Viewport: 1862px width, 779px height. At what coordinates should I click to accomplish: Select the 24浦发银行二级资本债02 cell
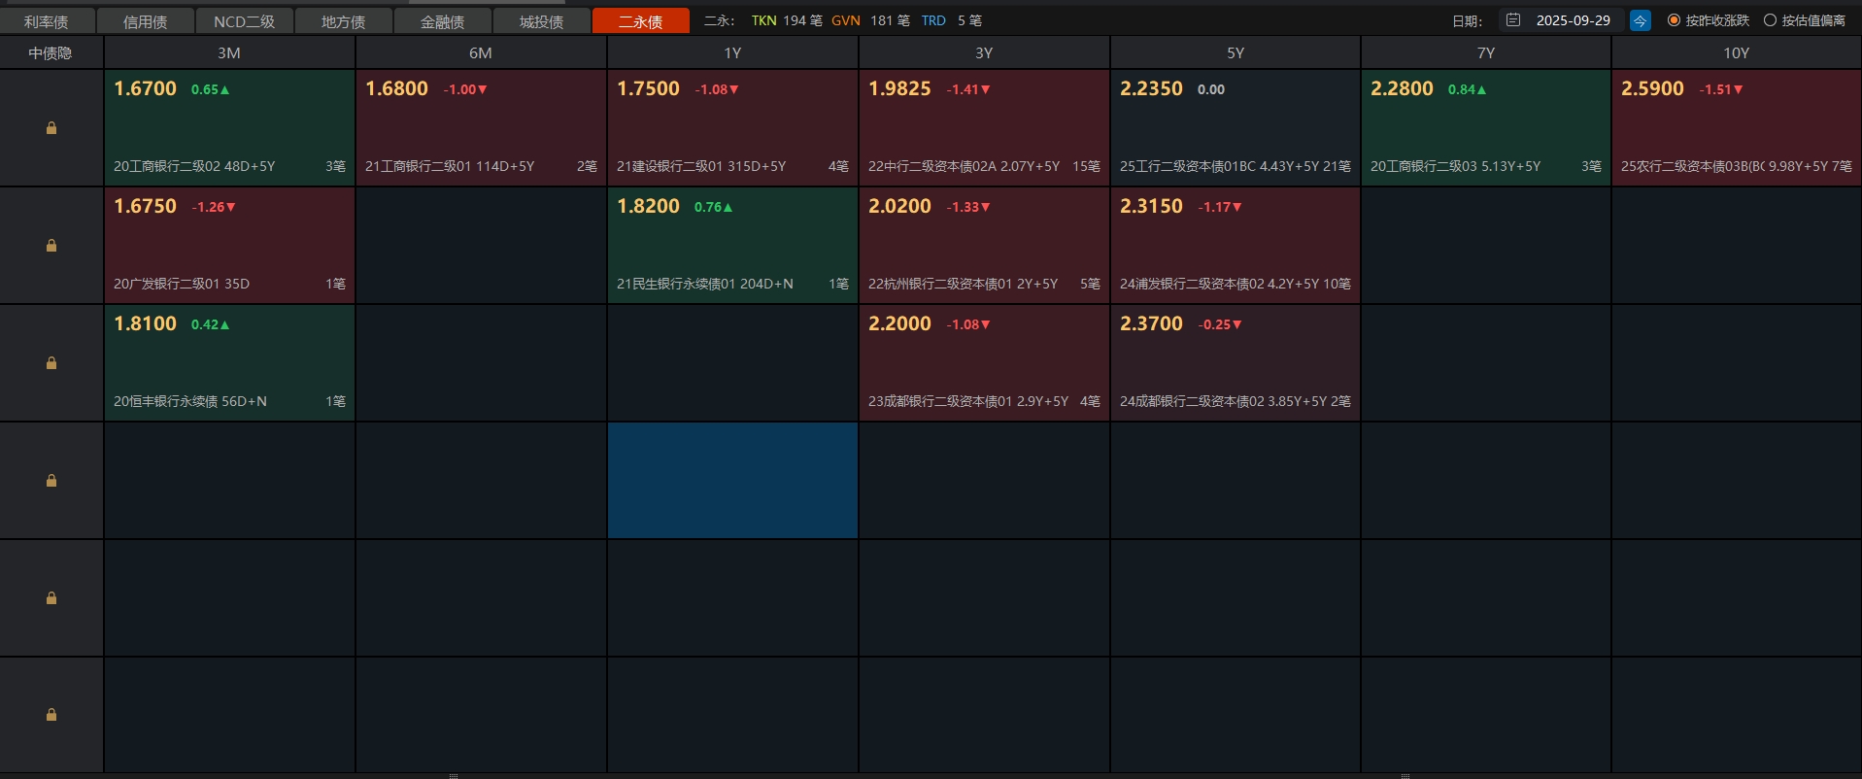pos(1236,245)
